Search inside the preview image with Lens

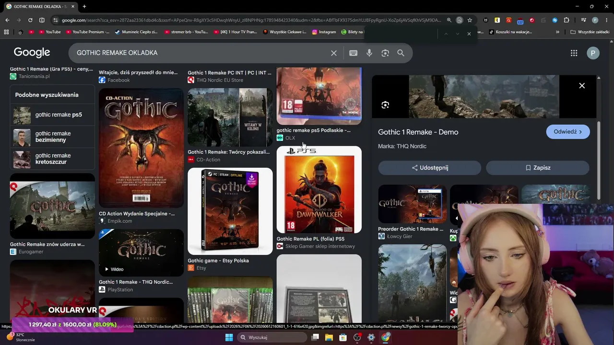pos(385,105)
